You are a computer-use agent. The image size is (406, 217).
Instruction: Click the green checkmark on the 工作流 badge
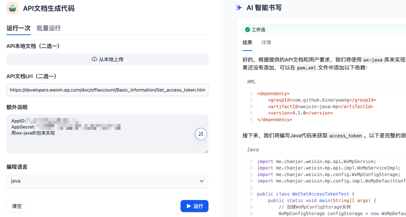[x=247, y=29]
